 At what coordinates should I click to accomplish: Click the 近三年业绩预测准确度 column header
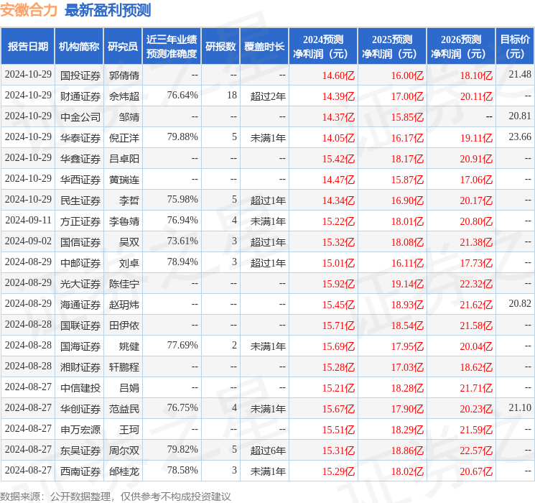(172, 47)
